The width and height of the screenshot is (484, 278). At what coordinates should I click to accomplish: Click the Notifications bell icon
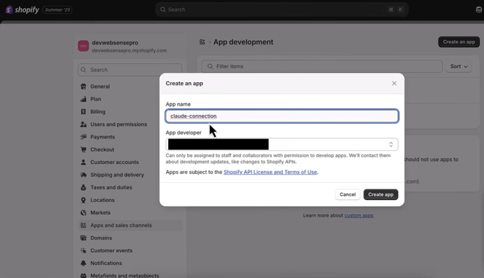pyautogui.click(x=83, y=263)
